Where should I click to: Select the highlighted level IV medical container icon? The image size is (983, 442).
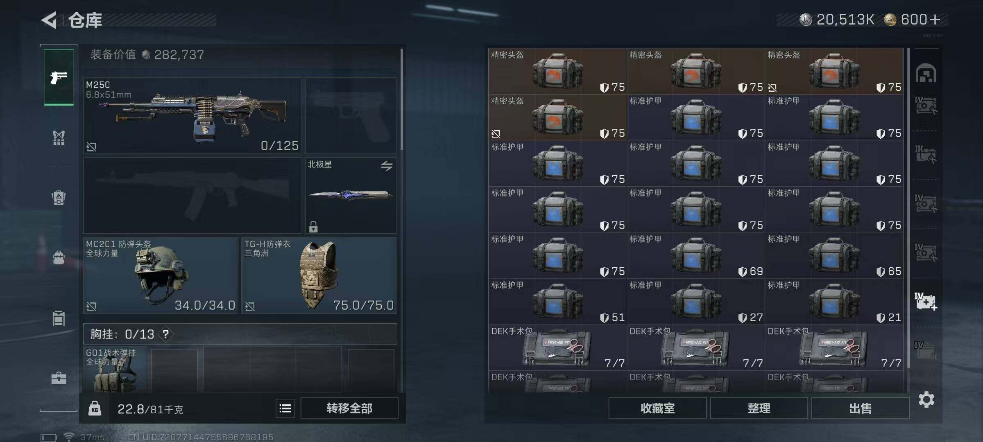tap(926, 301)
